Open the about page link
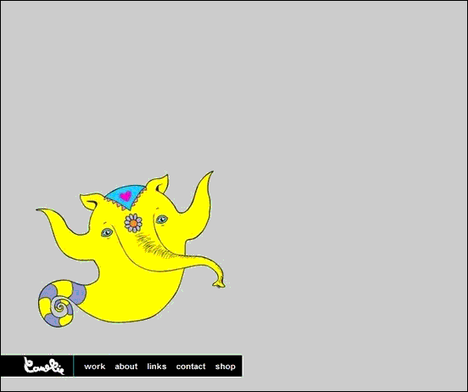 tap(126, 367)
